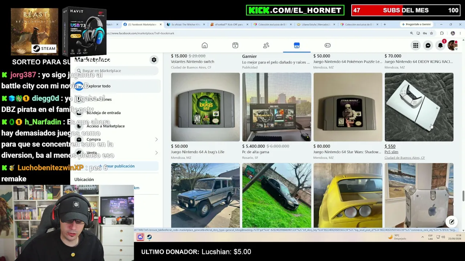Open the Facebook Reels video icon

point(235,45)
